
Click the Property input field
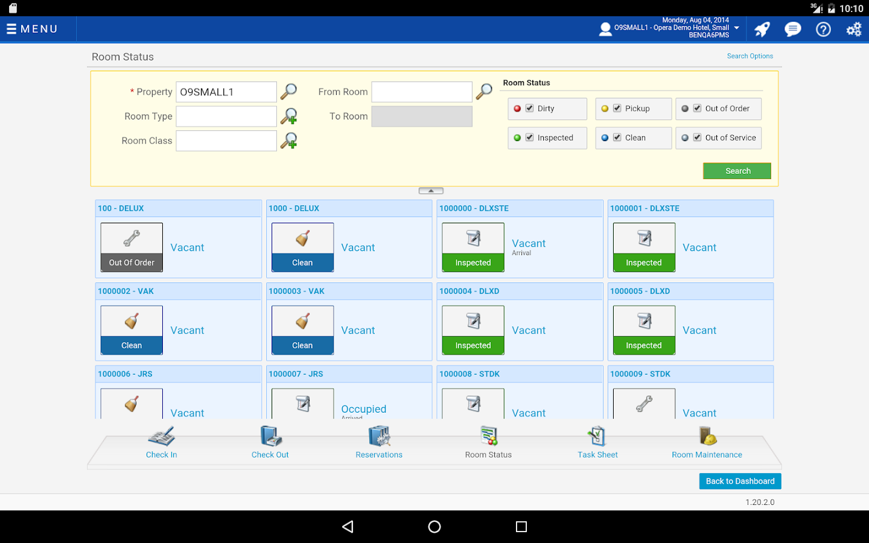tap(226, 92)
